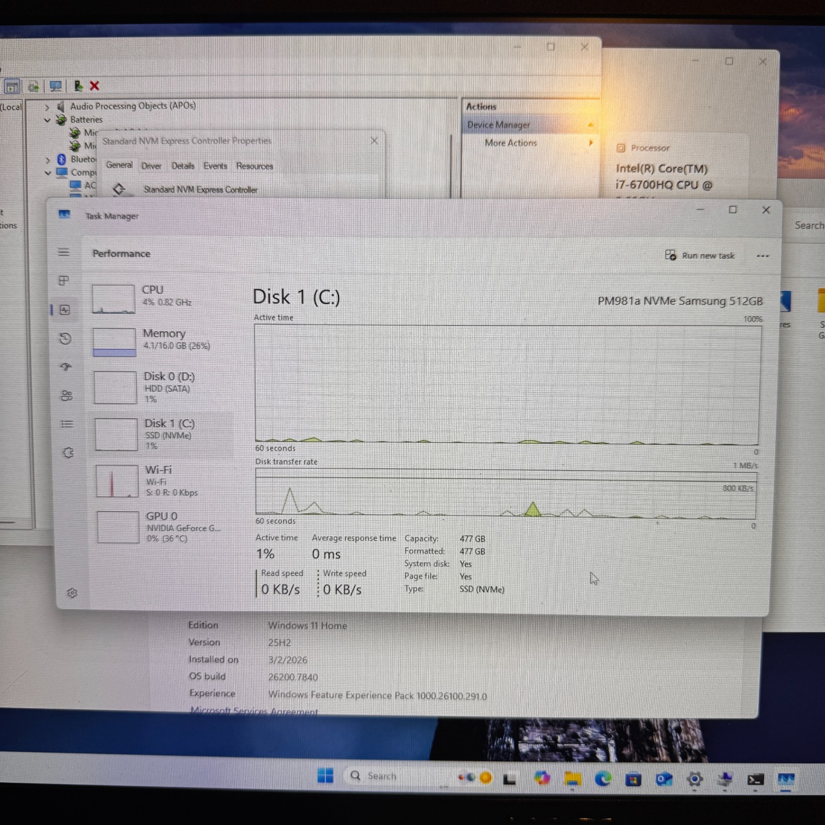Open the three-dot more options menu
The width and height of the screenshot is (825, 825).
click(x=763, y=256)
